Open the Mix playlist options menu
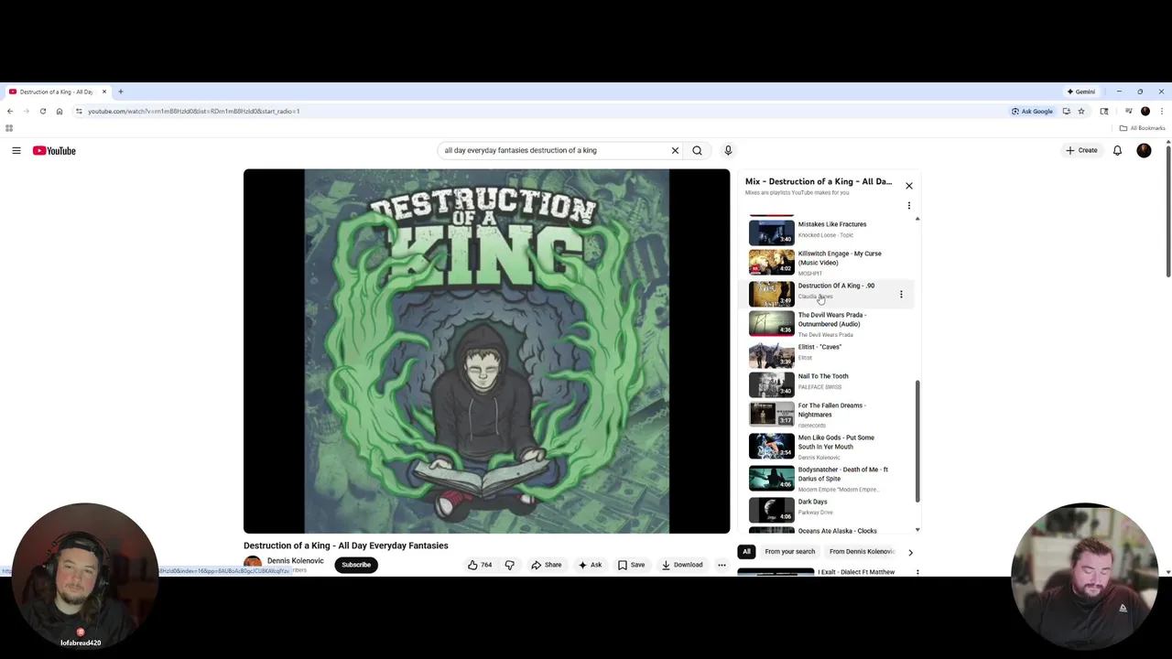The width and height of the screenshot is (1172, 659). 909,206
